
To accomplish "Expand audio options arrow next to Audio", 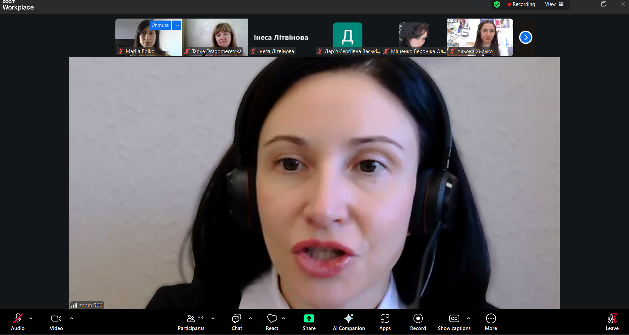I will (x=31, y=318).
